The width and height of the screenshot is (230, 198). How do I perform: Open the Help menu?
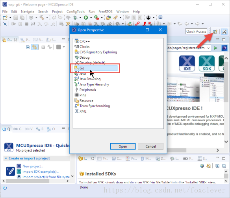click(x=136, y=11)
